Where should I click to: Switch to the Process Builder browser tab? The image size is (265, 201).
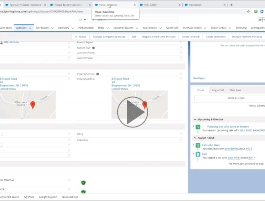pyautogui.click(x=68, y=5)
